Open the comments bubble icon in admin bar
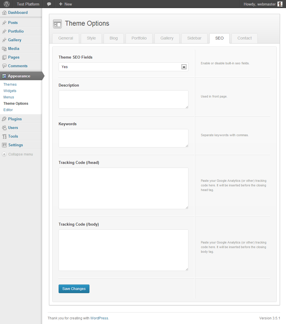Image resolution: width=286 pixels, height=324 pixels. pos(49,4)
